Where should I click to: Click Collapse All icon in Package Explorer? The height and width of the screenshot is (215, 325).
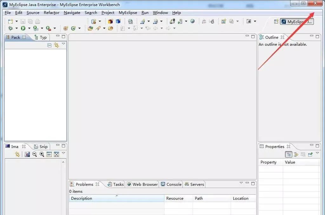pyautogui.click(x=49, y=45)
